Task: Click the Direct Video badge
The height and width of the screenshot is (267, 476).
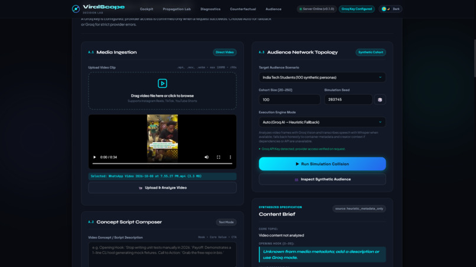Action: 224,52
